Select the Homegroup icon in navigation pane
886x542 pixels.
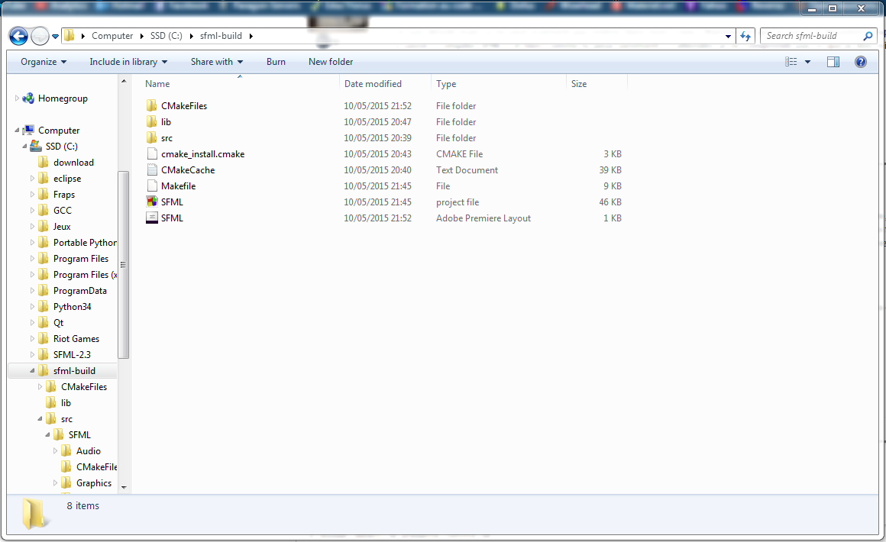pyautogui.click(x=29, y=98)
